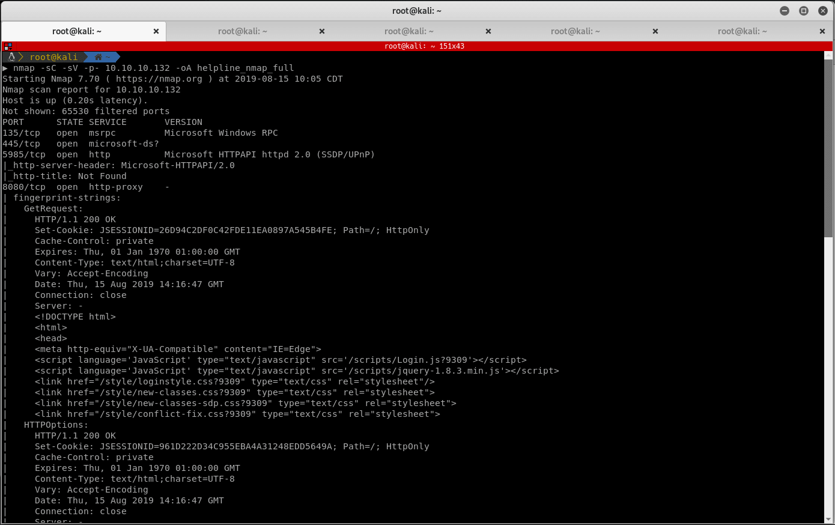
Task: Click the '445/tcp' port entry
Action: (21, 144)
